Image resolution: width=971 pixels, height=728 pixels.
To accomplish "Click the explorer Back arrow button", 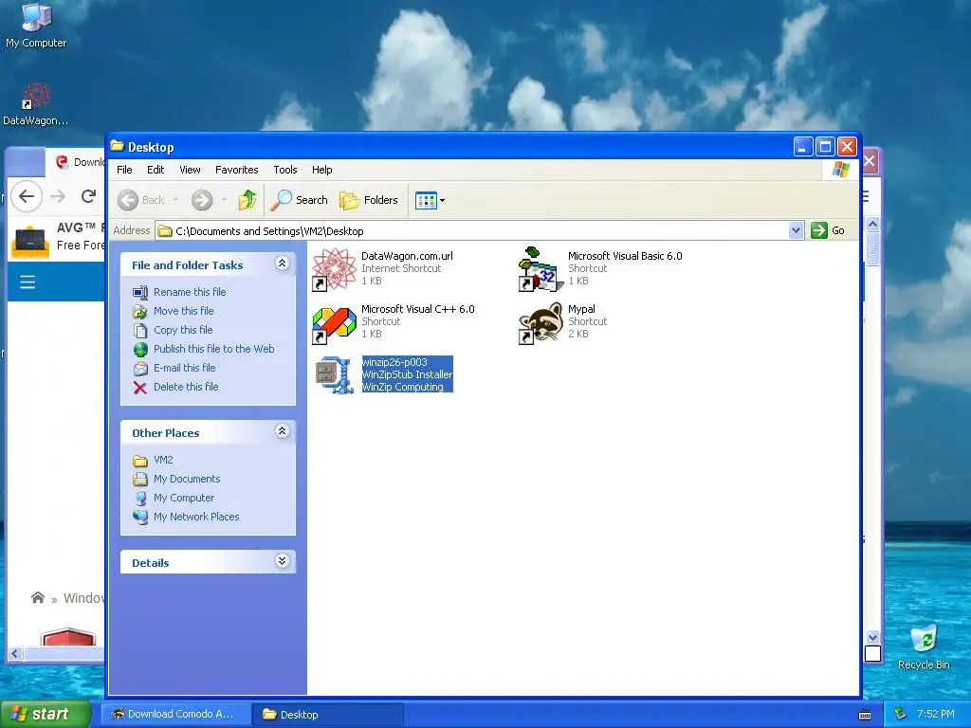I will click(128, 200).
